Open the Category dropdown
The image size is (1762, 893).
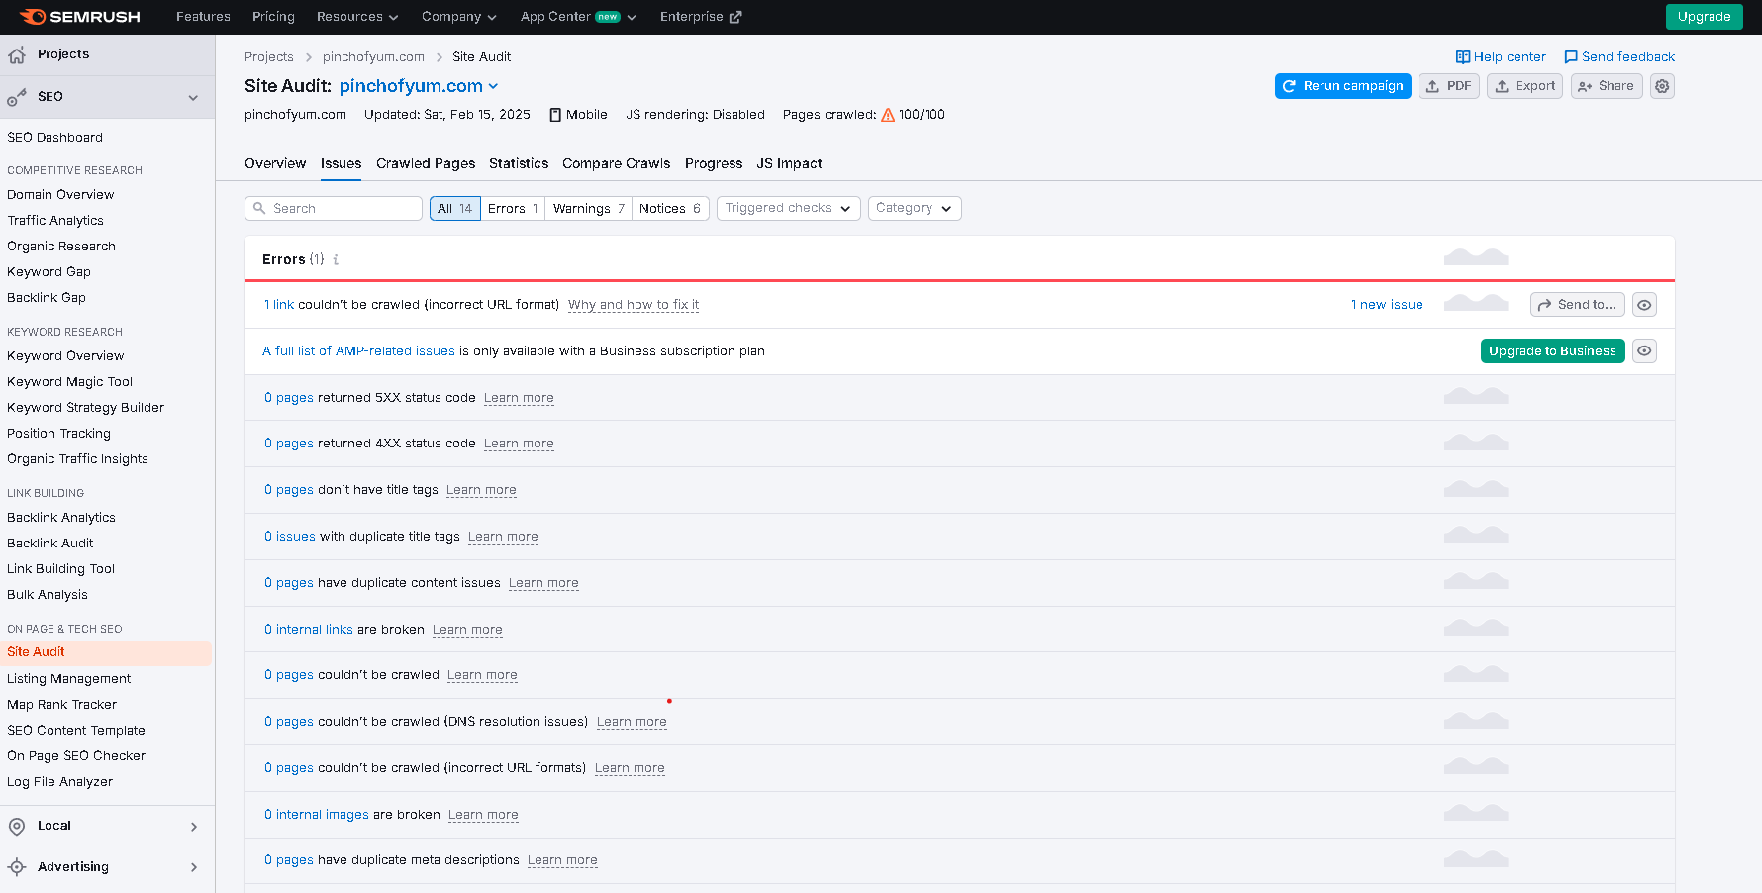point(915,209)
